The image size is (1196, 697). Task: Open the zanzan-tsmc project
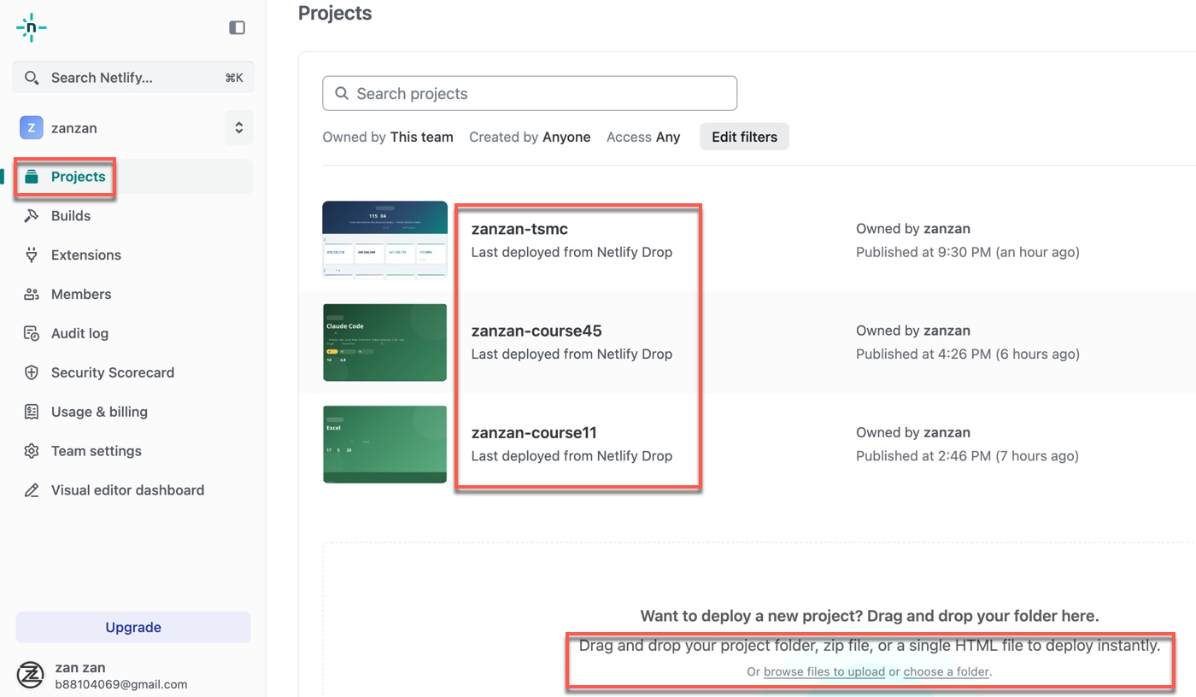pyautogui.click(x=519, y=229)
